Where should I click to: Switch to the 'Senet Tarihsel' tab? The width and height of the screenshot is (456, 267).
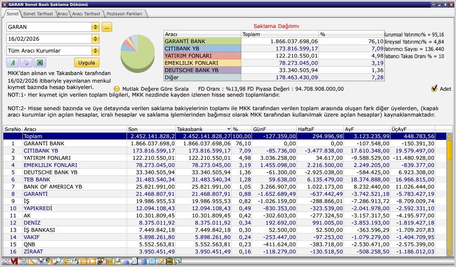click(38, 14)
